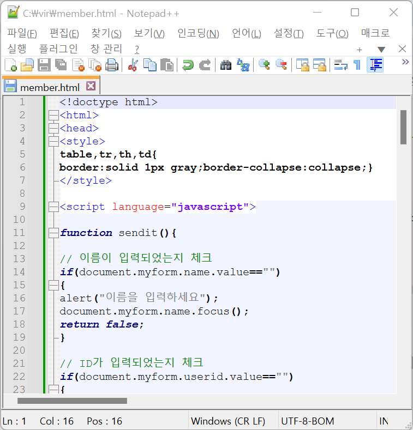The width and height of the screenshot is (413, 430).
Task: Open the ? help menu
Action: pos(137,50)
